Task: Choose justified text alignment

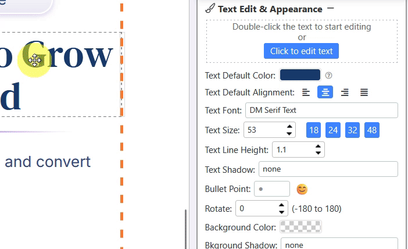Action: [364, 93]
